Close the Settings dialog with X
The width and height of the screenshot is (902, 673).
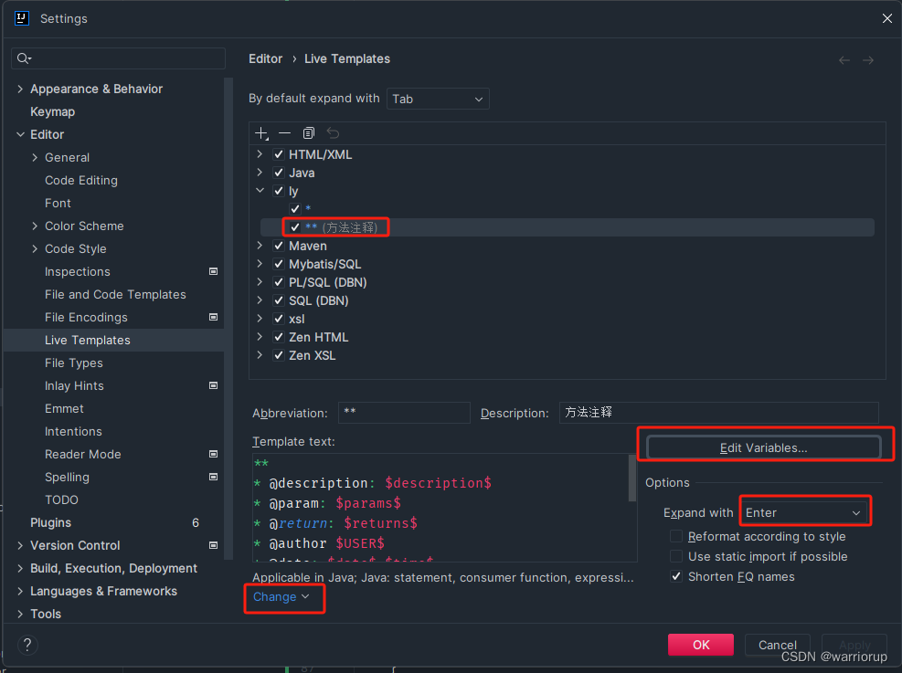click(887, 18)
